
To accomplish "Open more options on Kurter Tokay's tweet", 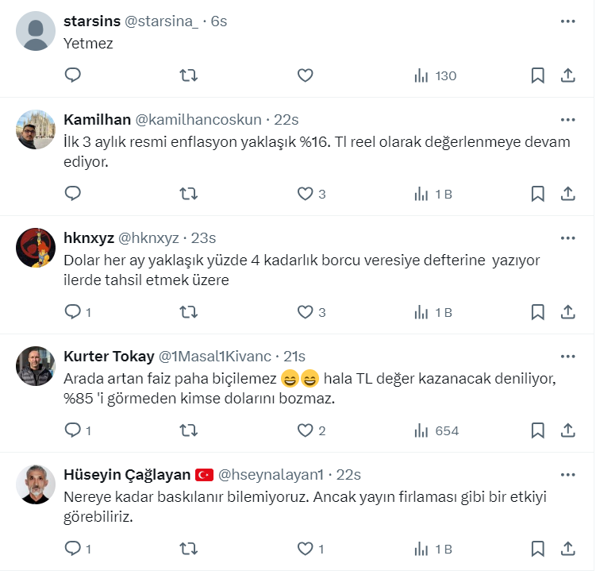I will [568, 356].
